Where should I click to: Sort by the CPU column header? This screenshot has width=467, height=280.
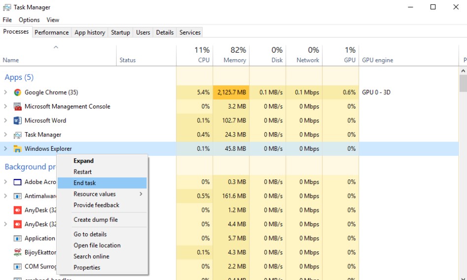point(195,56)
